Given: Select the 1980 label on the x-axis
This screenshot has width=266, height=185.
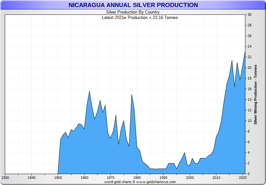Looking at the screenshot, I should click(x=137, y=178).
